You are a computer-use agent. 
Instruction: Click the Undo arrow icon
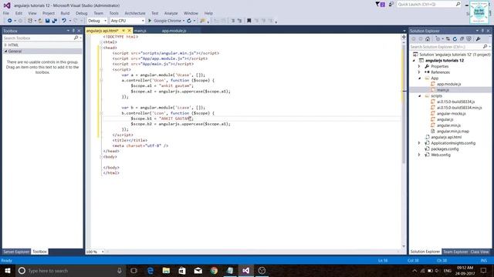pos(64,21)
